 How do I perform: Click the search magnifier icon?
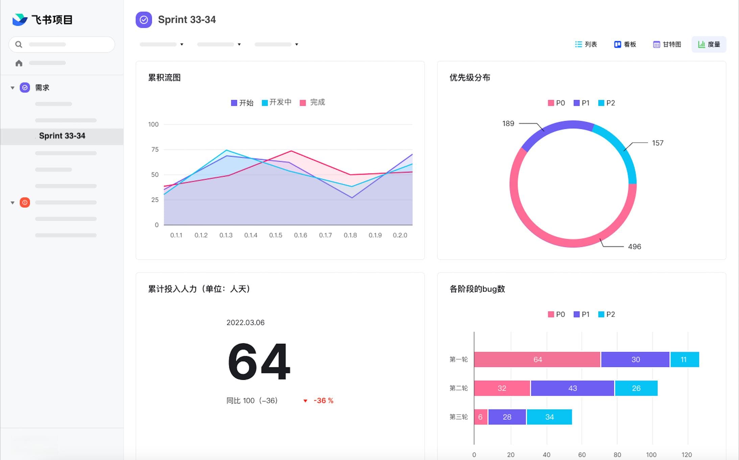[x=19, y=44]
